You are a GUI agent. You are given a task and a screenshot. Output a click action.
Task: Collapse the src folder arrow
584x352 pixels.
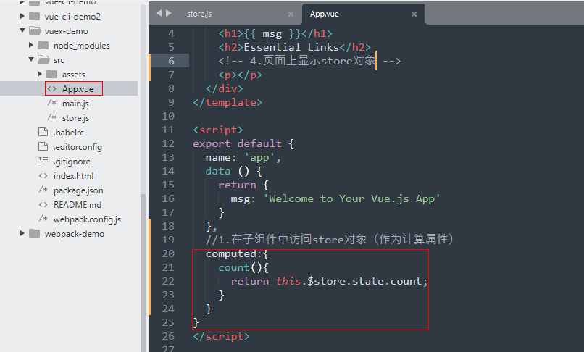pos(31,59)
